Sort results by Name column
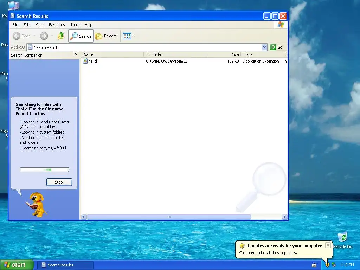Screen dimensions: 360x270 112,54
